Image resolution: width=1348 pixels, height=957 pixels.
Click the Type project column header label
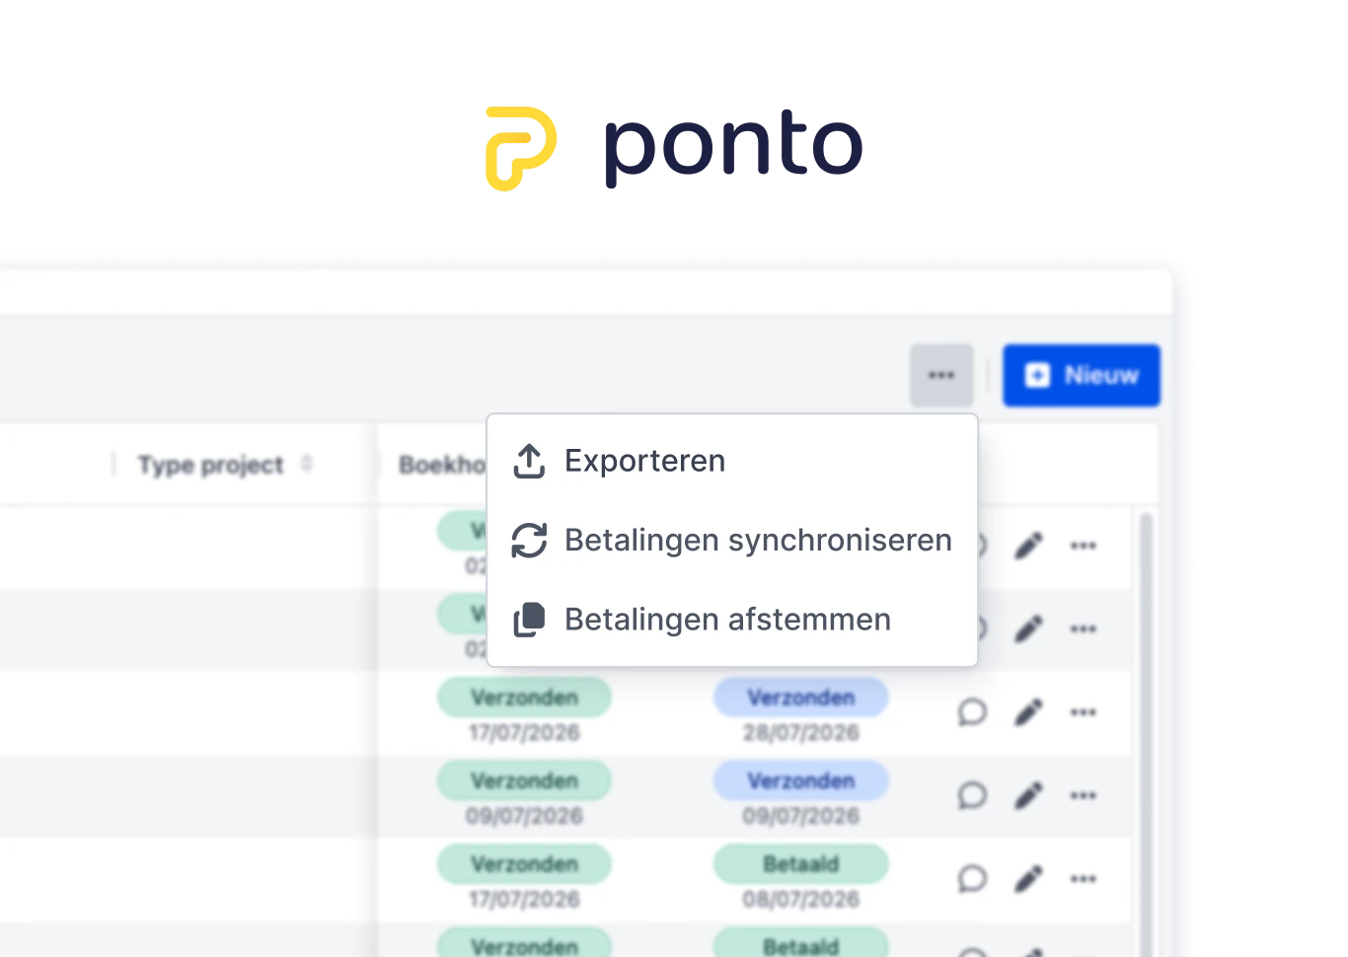coord(210,465)
